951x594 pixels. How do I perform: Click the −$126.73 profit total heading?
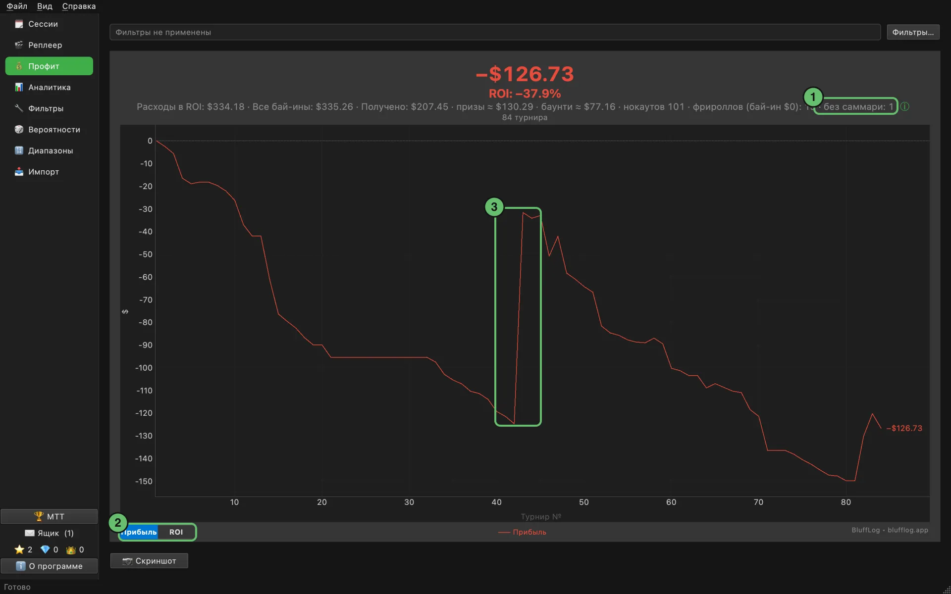(x=525, y=74)
